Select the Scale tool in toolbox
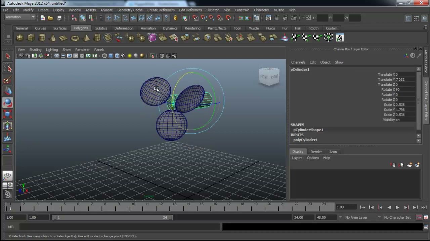 point(8,114)
